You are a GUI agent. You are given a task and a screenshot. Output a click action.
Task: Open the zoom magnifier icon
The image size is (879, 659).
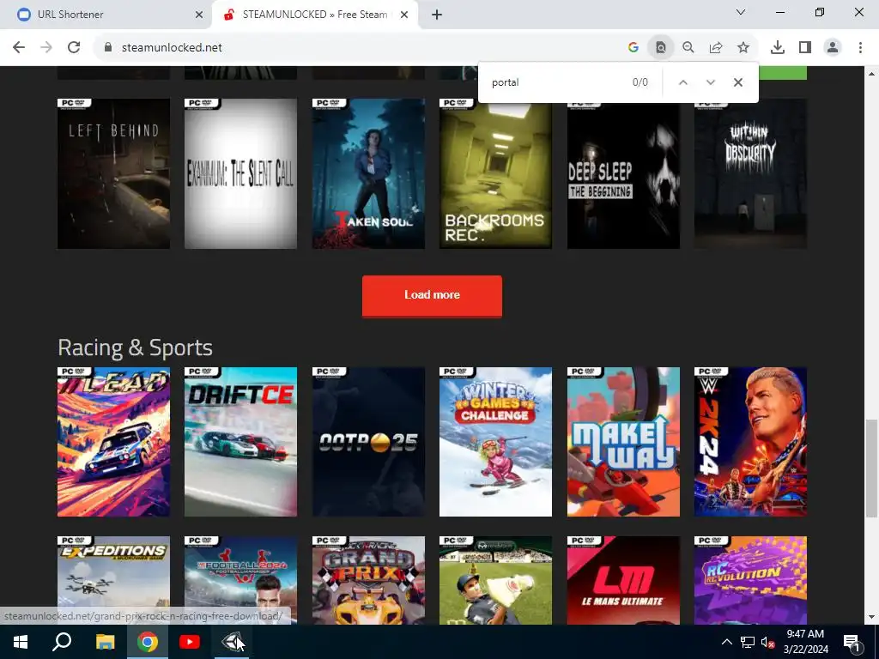click(688, 48)
